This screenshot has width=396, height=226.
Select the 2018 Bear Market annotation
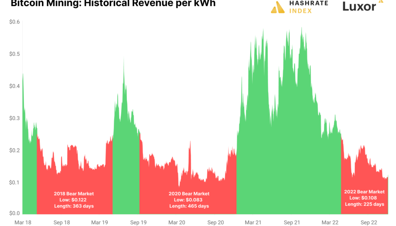74,200
